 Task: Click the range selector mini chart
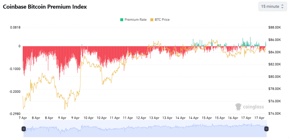tap(145, 128)
